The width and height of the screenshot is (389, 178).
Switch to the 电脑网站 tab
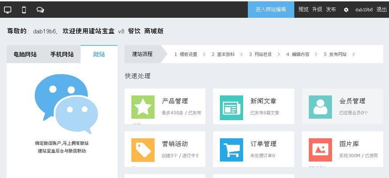(x=25, y=54)
